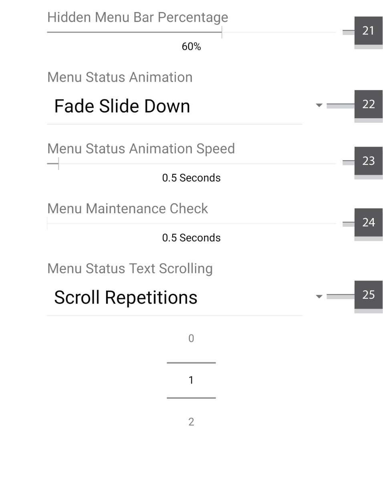This screenshot has width=383, height=485.
Task: Click the Hidden Menu Bar Percentage heading
Action: tap(138, 17)
